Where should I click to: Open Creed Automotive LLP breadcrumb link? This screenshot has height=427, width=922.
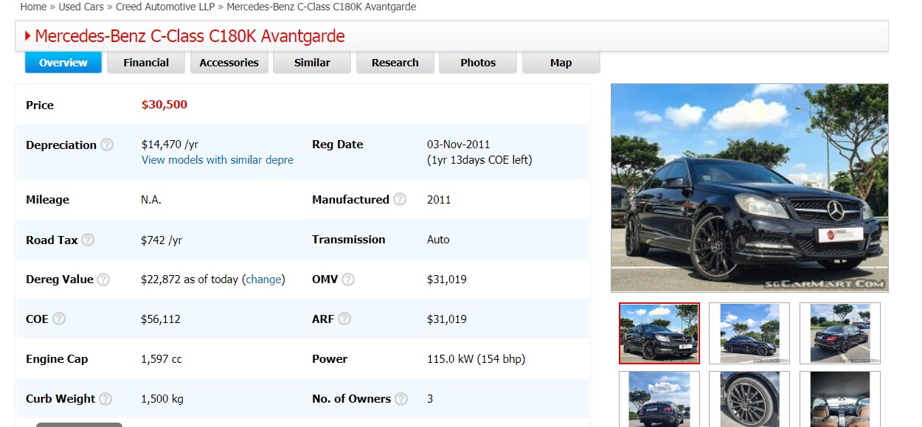click(x=165, y=7)
